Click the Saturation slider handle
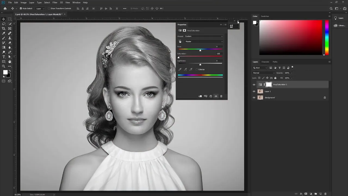Screen dimensions: 348x196 pyautogui.click(x=179, y=57)
